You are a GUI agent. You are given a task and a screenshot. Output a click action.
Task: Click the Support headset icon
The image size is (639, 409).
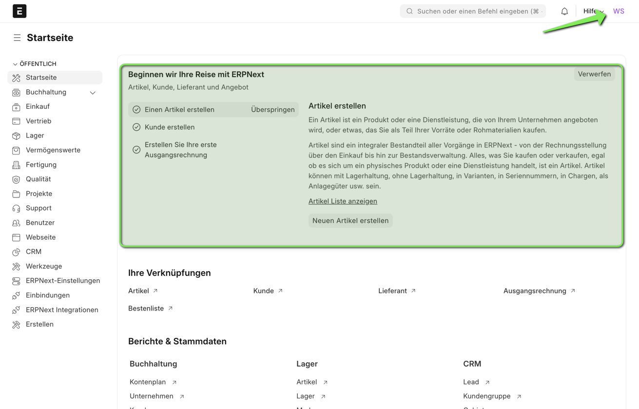[16, 208]
